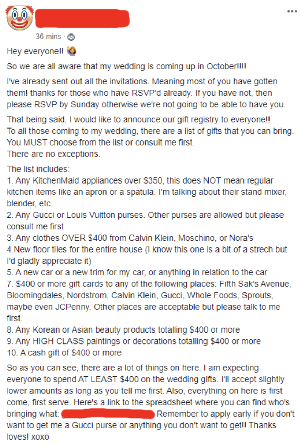Click the "There are no exceptions." line
The width and height of the screenshot is (300, 445).
pyautogui.click(x=53, y=154)
